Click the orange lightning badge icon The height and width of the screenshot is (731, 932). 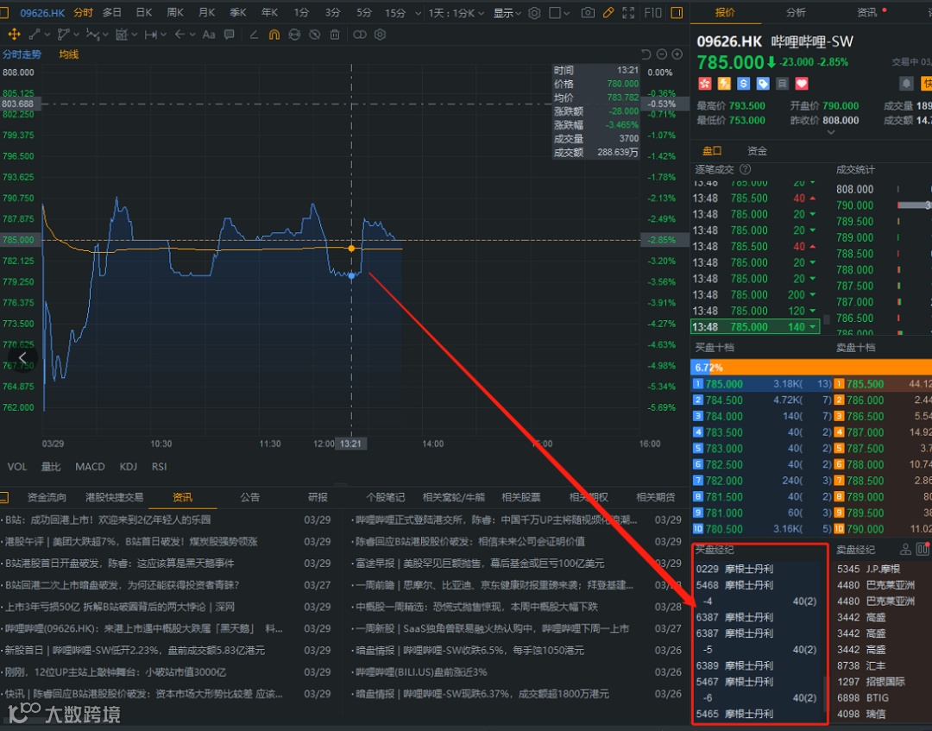point(724,84)
